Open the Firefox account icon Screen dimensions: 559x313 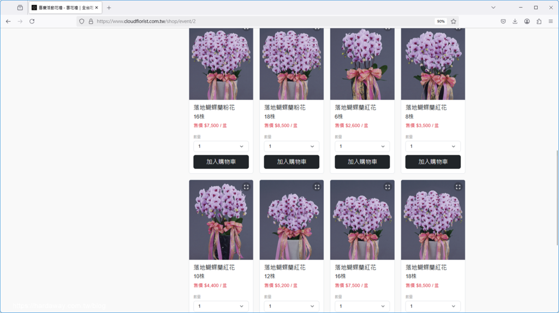[x=527, y=21]
